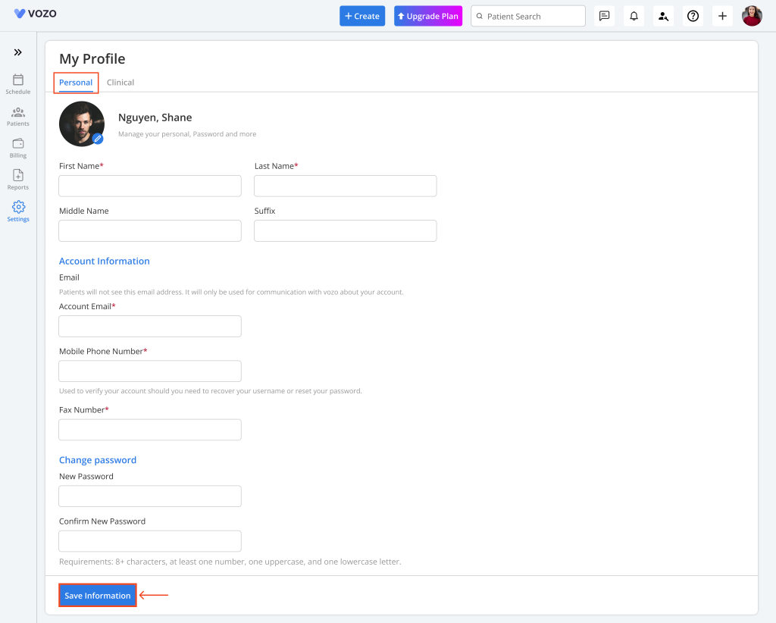Edit profile photo pencil badge
Viewport: 776px width, 623px height.
pos(98,139)
